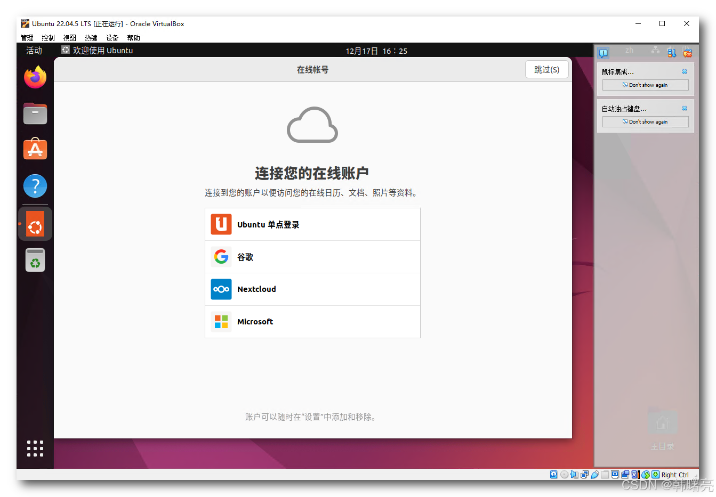Check Don't show again under 自动独占键盘
The height and width of the screenshot is (497, 716).
click(645, 121)
